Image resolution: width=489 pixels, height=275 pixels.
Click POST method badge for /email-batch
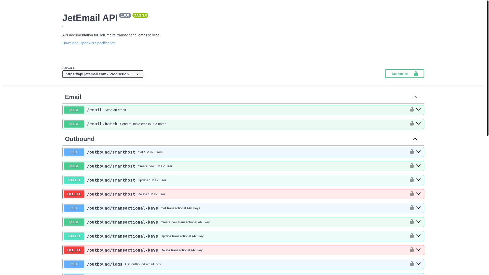click(x=74, y=124)
